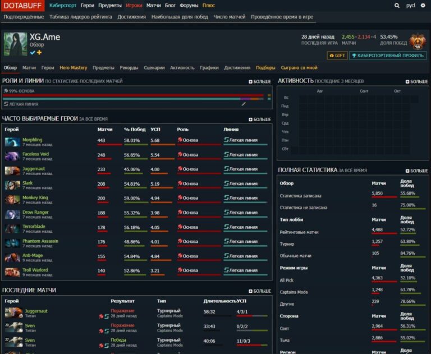Click 58:32 match duration
The width and height of the screenshot is (431, 354).
(209, 312)
